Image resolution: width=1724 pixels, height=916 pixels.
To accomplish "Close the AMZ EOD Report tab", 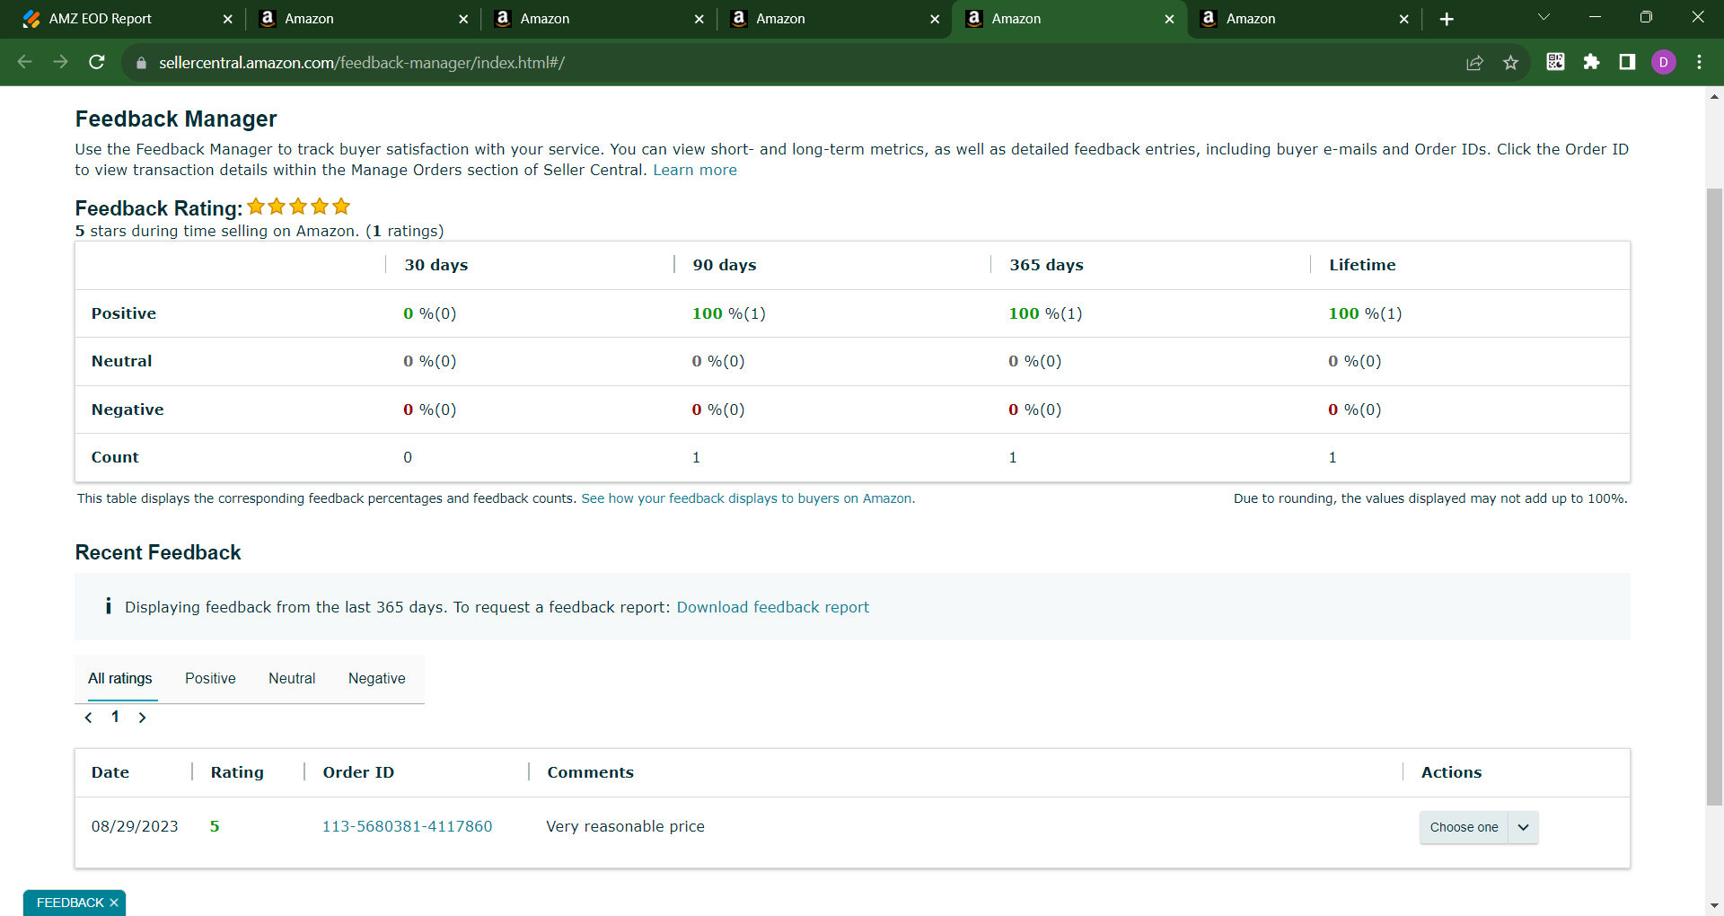I will tap(227, 19).
